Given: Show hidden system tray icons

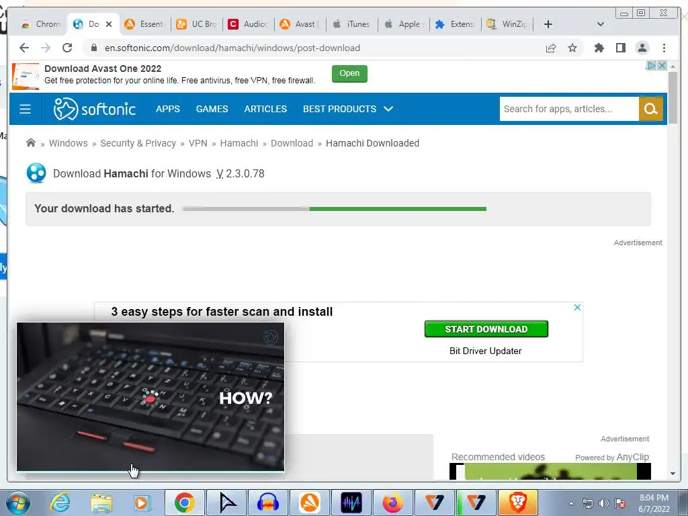Looking at the screenshot, I should click(x=571, y=503).
